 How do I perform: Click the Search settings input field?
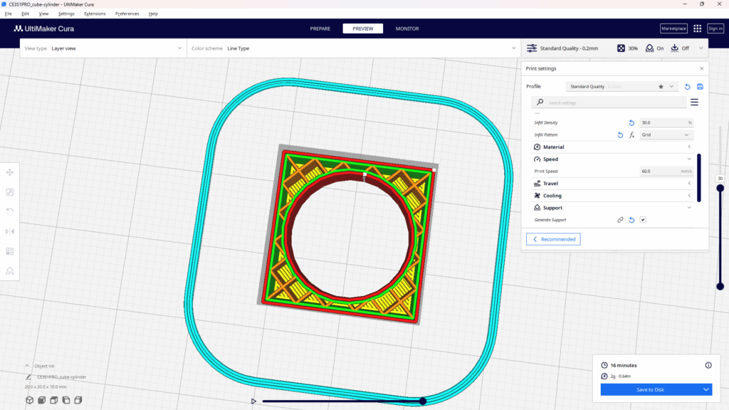pos(609,102)
